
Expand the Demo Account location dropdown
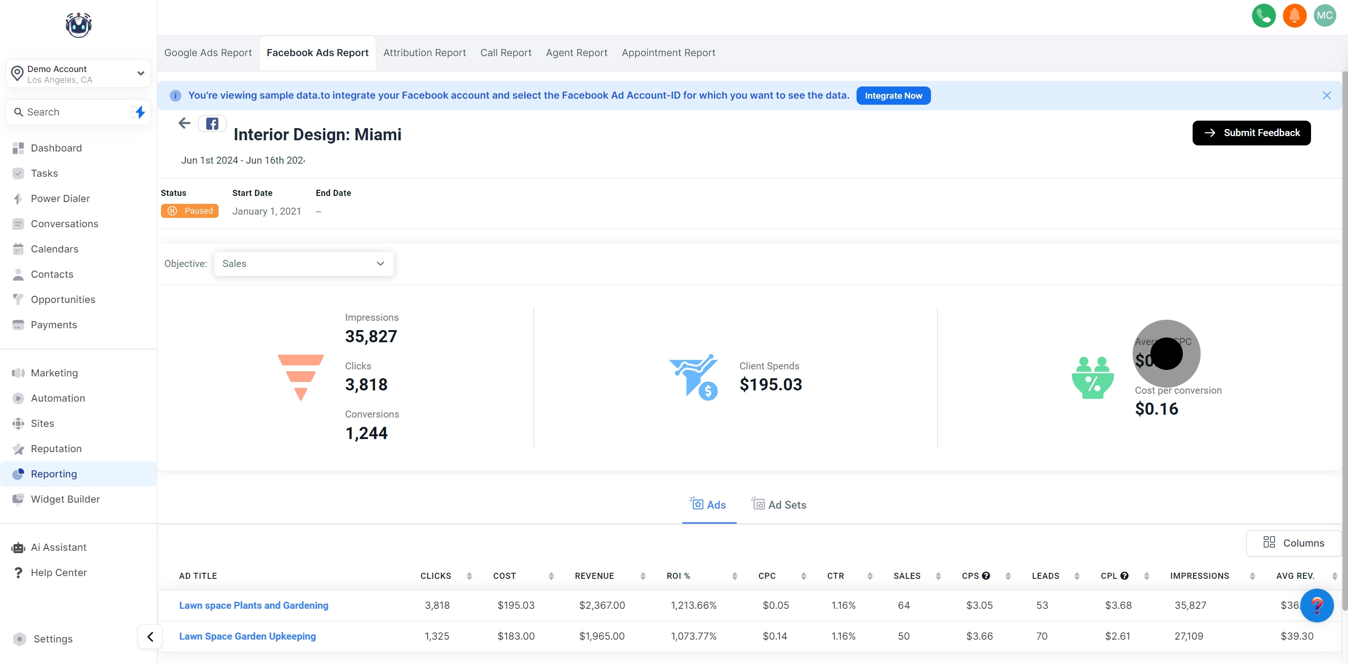(x=140, y=73)
